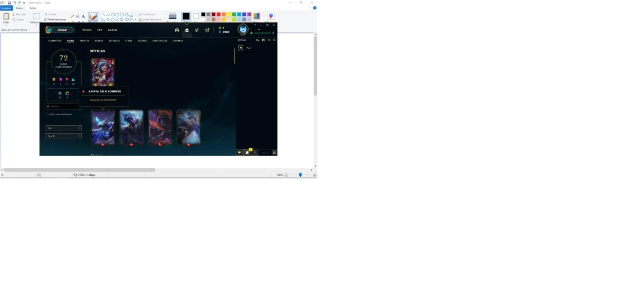Image resolution: width=632 pixels, height=289 pixels.
Task: Click the summoner avatar portrait
Action: [243, 30]
